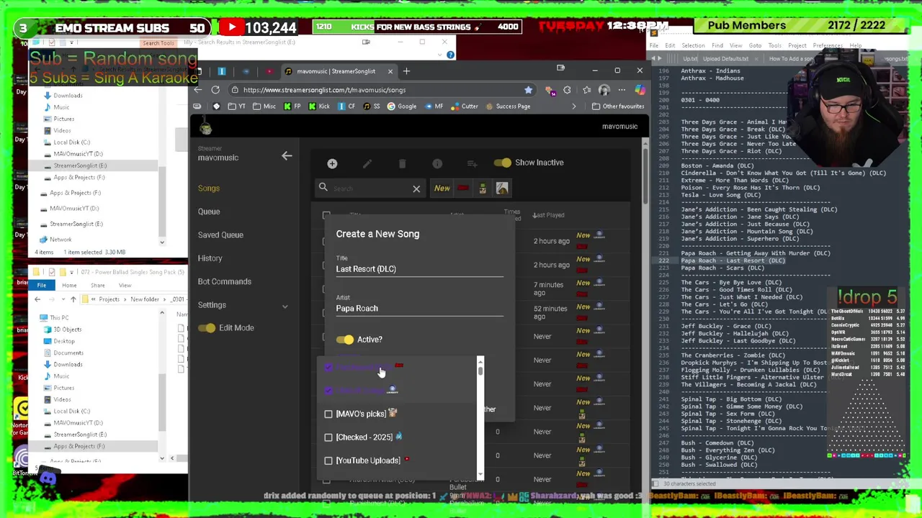Click the add-to-queue playlist icon
This screenshot has width=922, height=518.
(x=472, y=163)
